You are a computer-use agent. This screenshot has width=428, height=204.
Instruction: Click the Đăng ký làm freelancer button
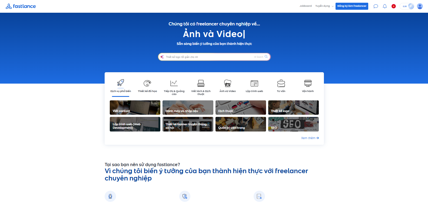(352, 6)
